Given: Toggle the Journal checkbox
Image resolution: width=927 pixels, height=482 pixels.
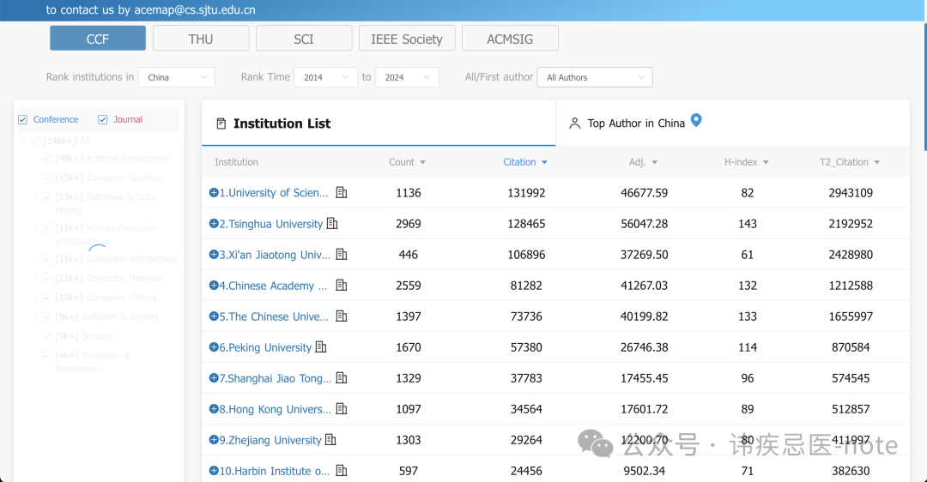Looking at the screenshot, I should point(103,119).
